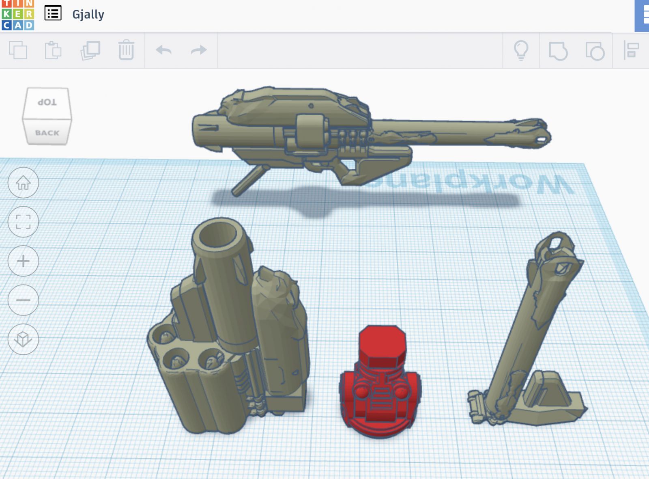The image size is (649, 479).
Task: Click the Delete trash can icon
Action: point(126,50)
